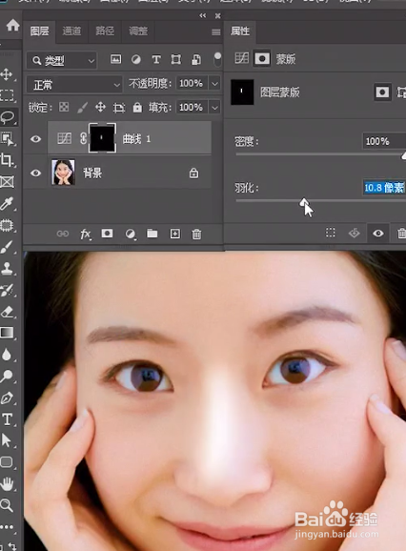
Task: Load selection from mask in Properties panel
Action: point(331,233)
